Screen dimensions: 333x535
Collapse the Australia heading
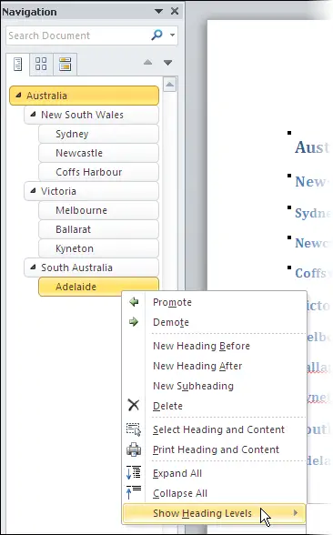pyautogui.click(x=18, y=96)
